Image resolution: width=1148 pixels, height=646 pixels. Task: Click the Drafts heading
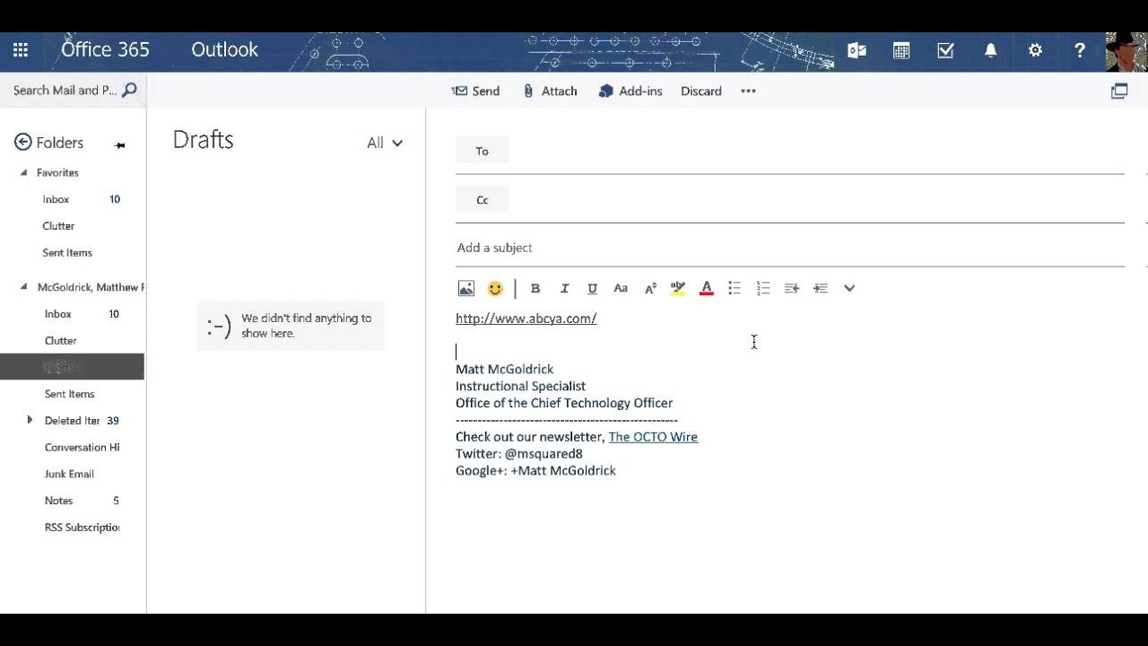click(x=203, y=140)
